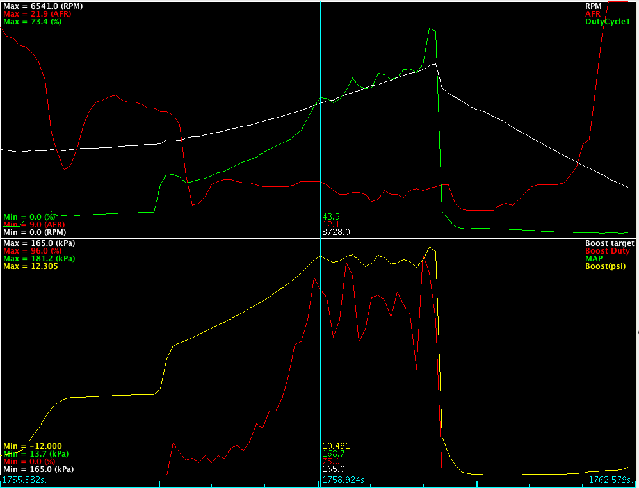The image size is (639, 488).
Task: Click the Min = -12.000 readout
Action: [33, 446]
